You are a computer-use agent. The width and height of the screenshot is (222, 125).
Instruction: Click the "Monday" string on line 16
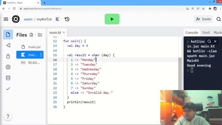(x=88, y=60)
